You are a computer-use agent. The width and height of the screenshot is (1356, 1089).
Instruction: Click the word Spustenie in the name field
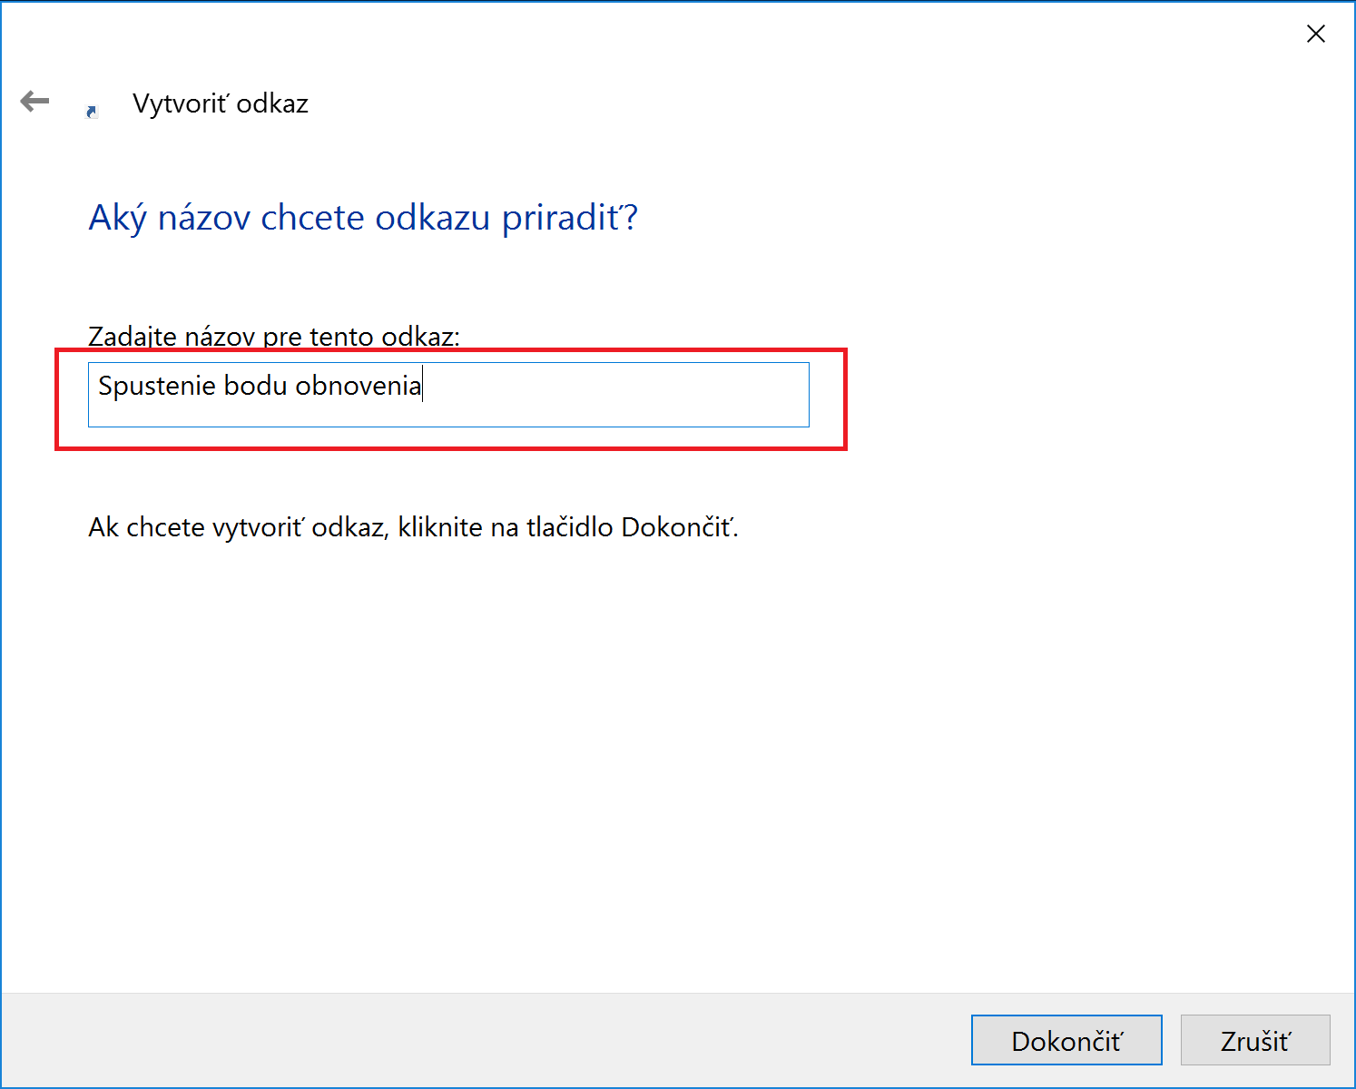click(x=157, y=387)
